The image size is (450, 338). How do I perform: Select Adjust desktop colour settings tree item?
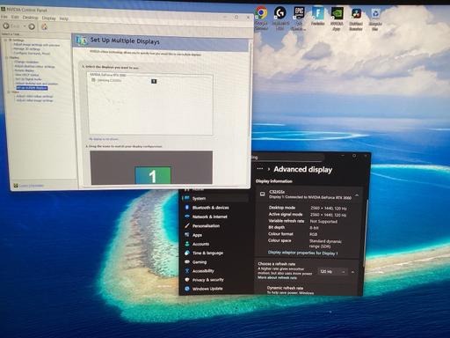pos(34,66)
